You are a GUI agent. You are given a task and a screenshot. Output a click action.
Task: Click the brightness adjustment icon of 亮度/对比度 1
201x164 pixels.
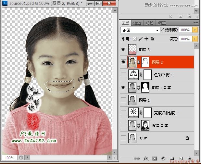tap(133, 113)
